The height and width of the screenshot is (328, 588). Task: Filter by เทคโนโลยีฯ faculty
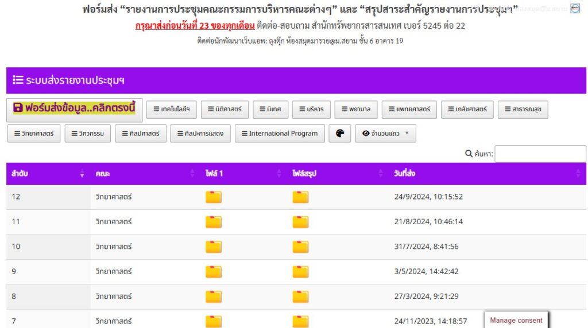click(171, 110)
